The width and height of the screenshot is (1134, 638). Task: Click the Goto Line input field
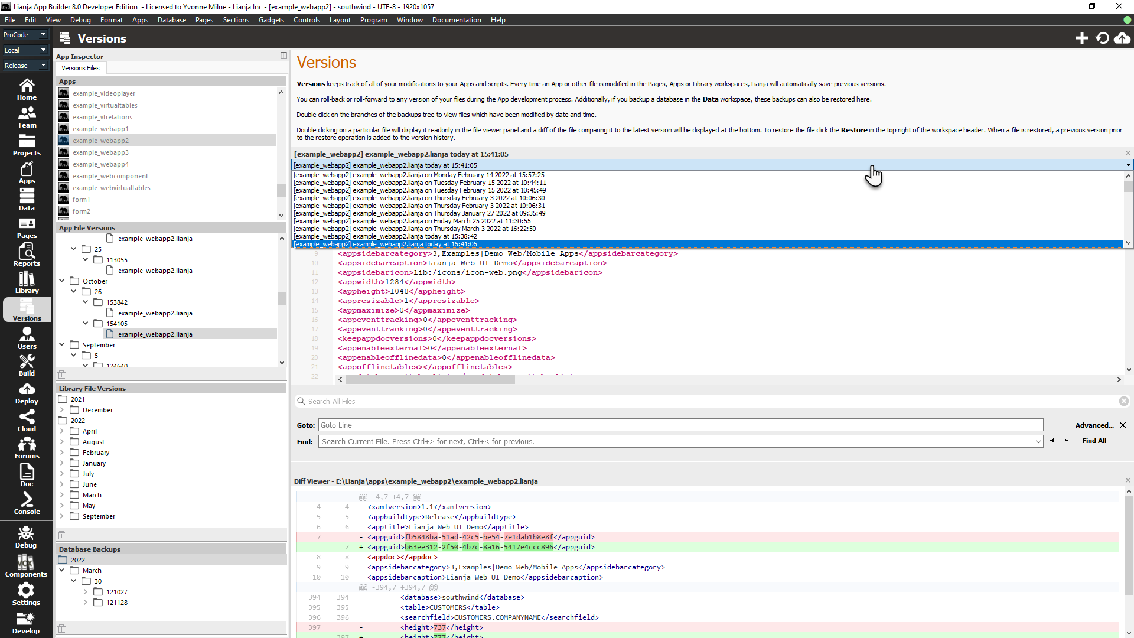tap(680, 425)
